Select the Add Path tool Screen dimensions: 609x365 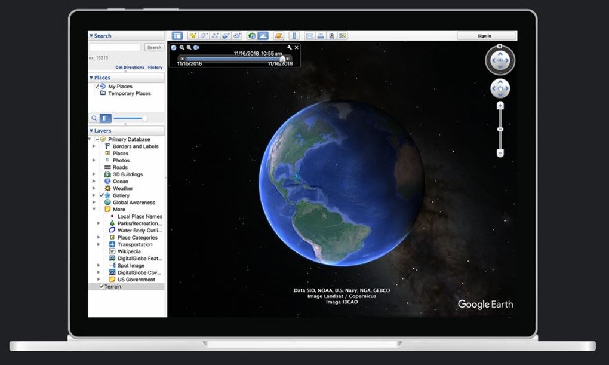click(x=215, y=36)
